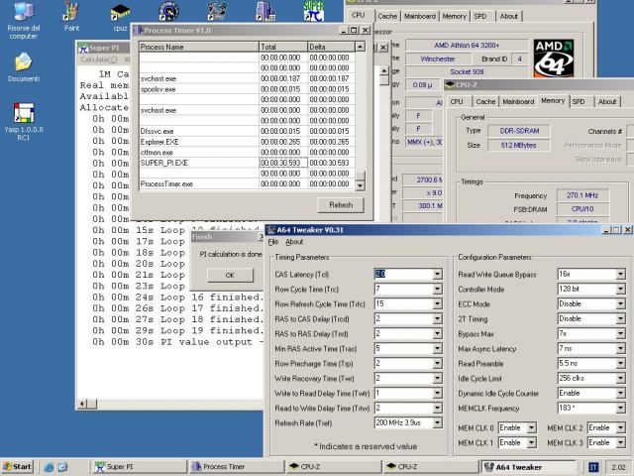This screenshot has height=476, width=634.
Task: Click Process Timer scrollbar down arrow
Action: (x=360, y=185)
